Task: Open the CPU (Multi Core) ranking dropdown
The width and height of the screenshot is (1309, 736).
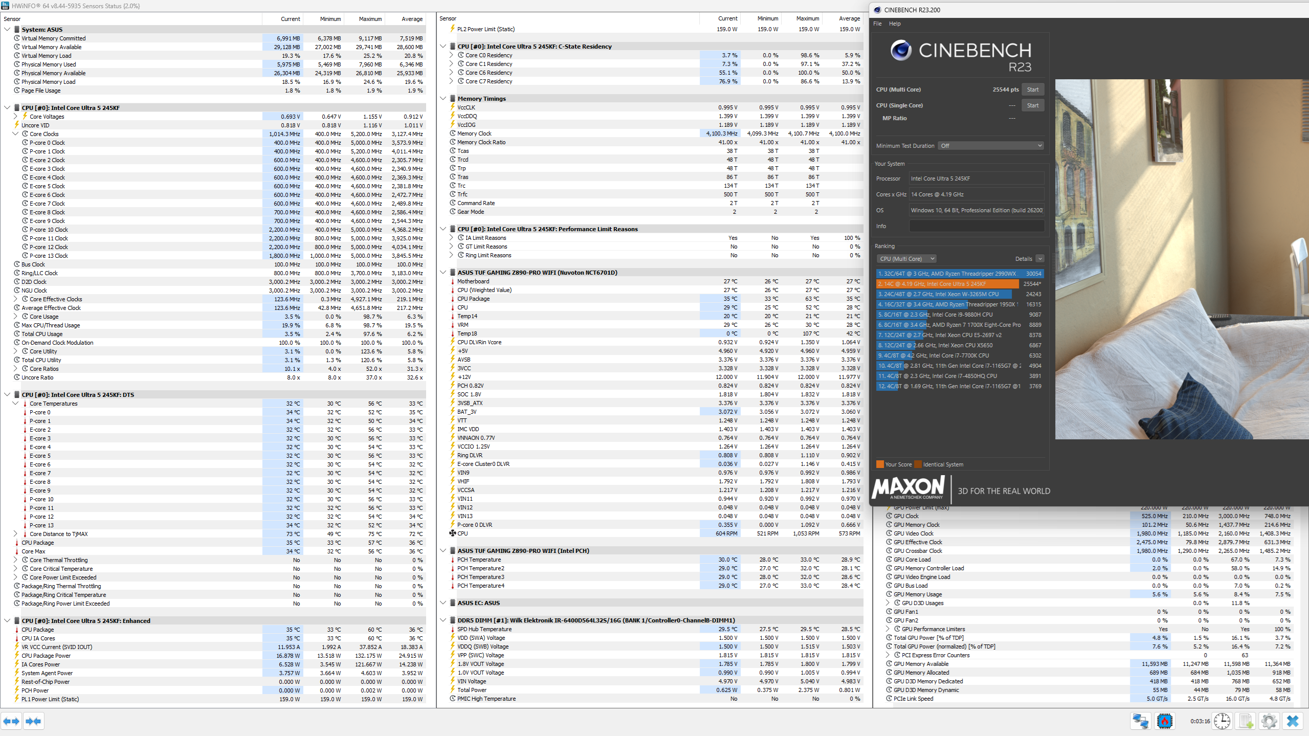Action: (x=906, y=259)
